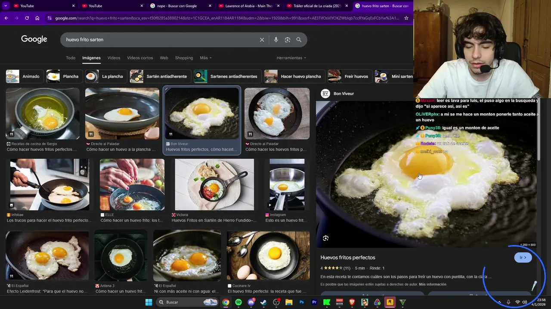The height and width of the screenshot is (309, 551).
Task: Filter images by Plancha chip
Action: point(65,76)
